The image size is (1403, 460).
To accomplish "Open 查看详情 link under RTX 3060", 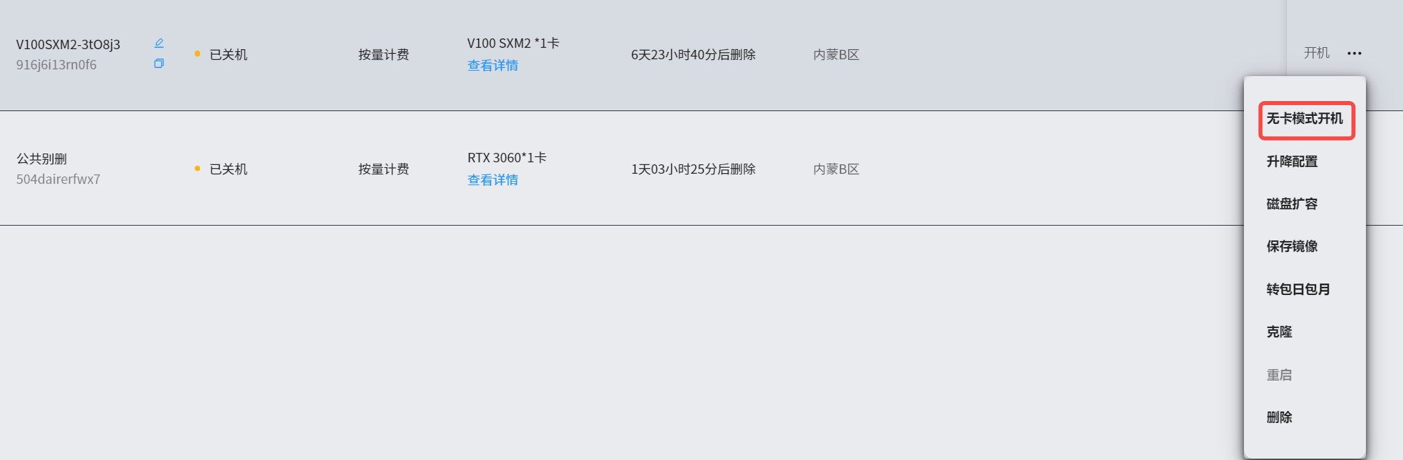I will tap(493, 180).
